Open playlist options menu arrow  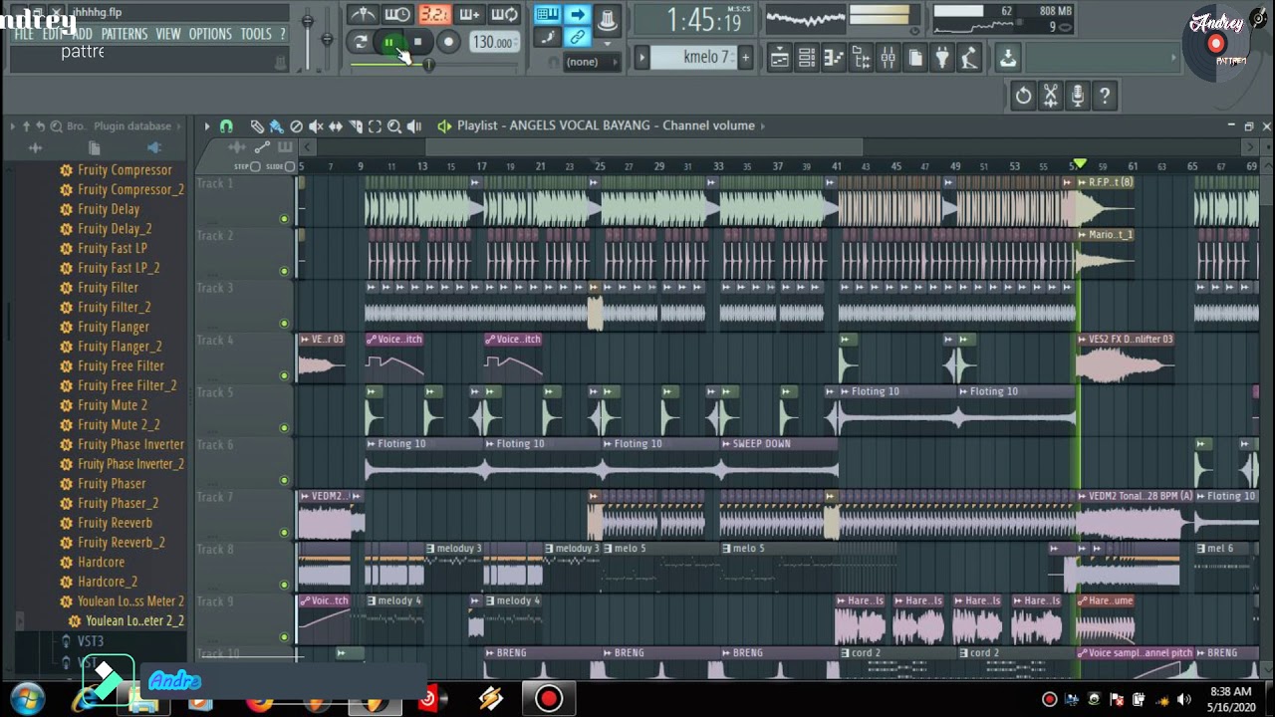point(207,126)
